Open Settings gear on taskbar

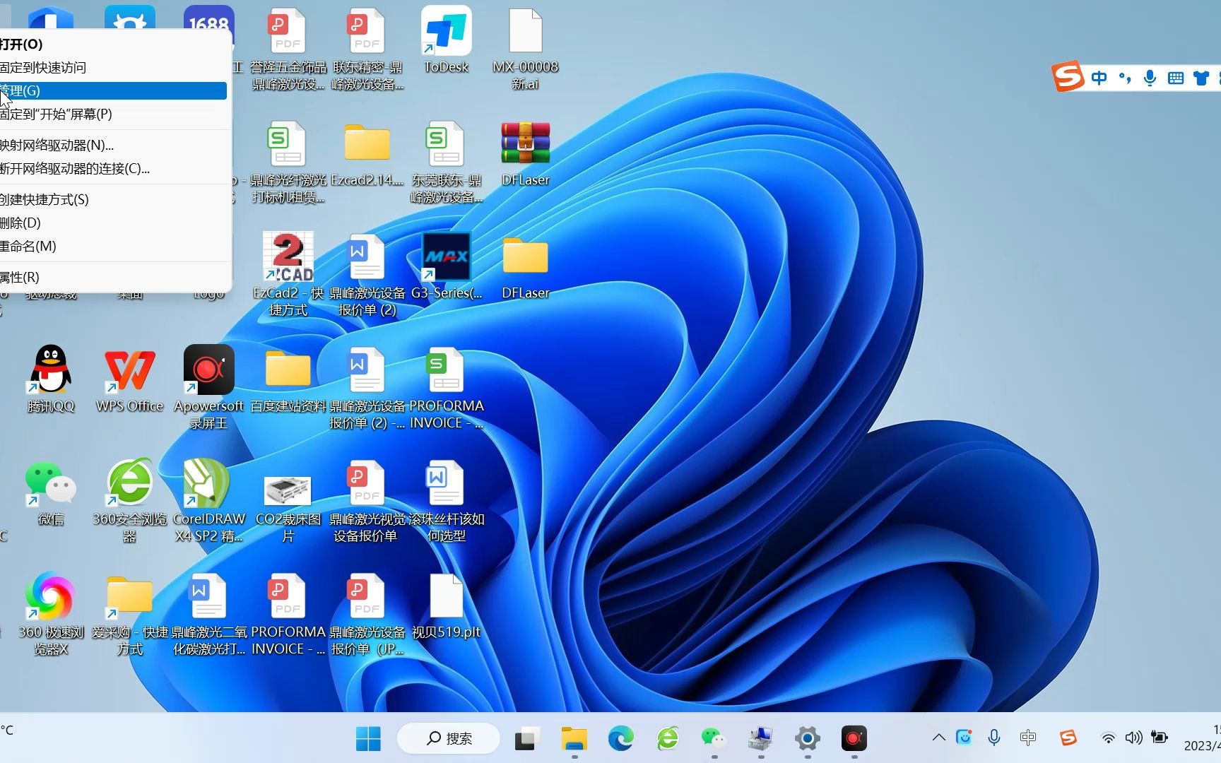coord(807,738)
